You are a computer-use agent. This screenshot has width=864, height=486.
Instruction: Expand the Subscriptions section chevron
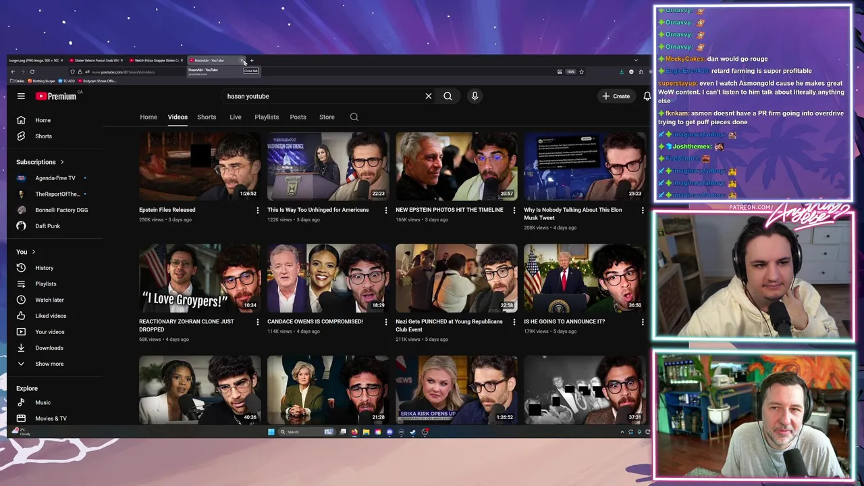pyautogui.click(x=62, y=162)
